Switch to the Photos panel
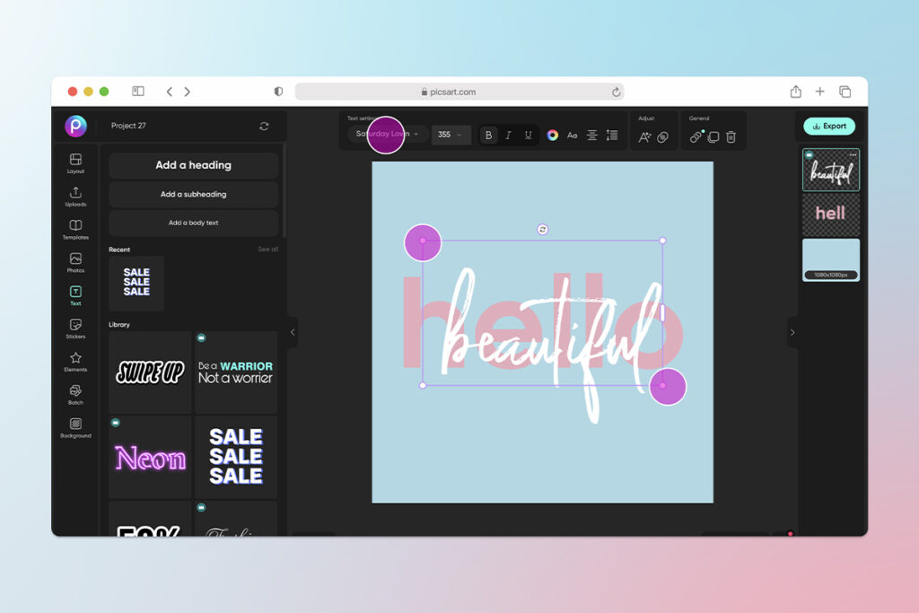Image resolution: width=919 pixels, height=613 pixels. click(75, 261)
